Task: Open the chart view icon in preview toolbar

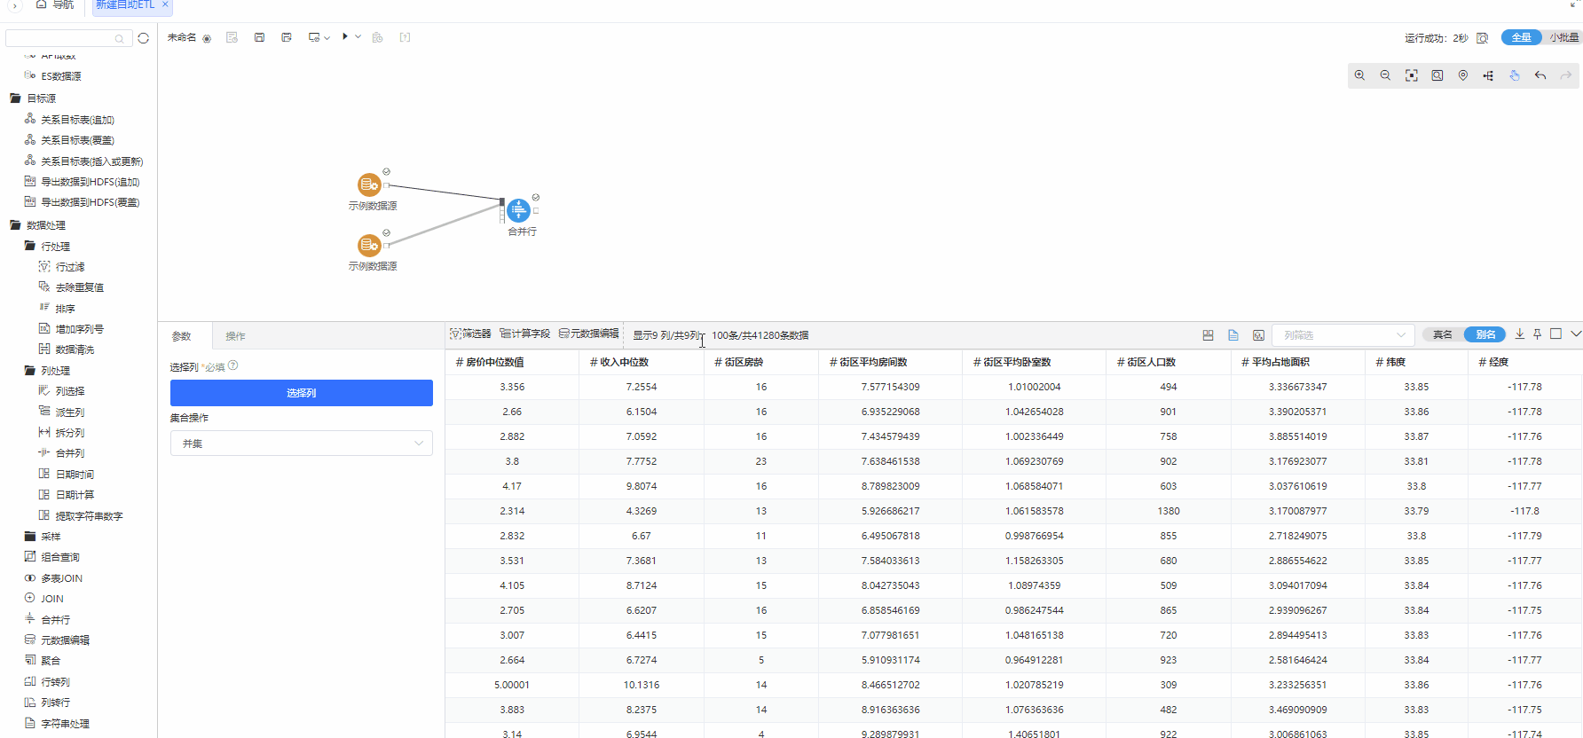Action: [x=1258, y=335]
